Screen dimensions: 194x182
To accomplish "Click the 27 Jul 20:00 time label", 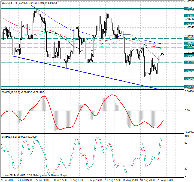I will click(x=42, y=180).
